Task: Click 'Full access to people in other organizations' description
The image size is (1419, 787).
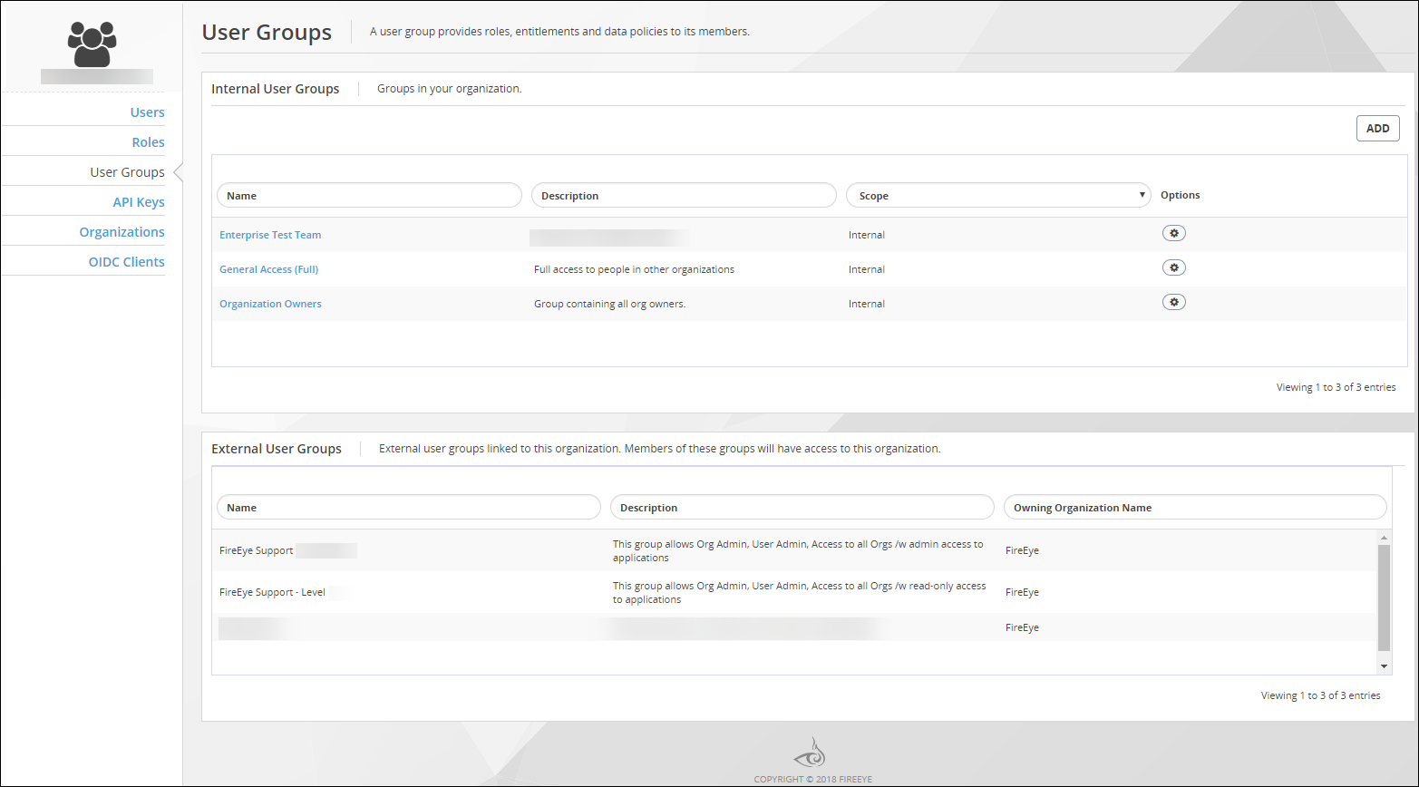Action: click(x=634, y=269)
